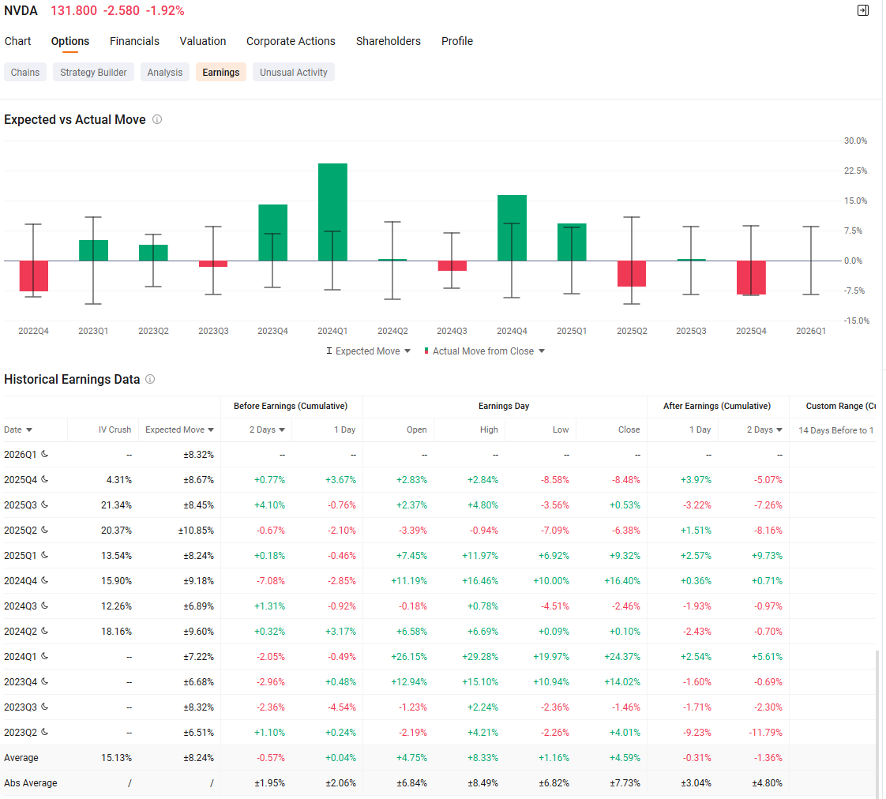Click the Average row label
Image resolution: width=886 pixels, height=799 pixels.
[x=21, y=758]
